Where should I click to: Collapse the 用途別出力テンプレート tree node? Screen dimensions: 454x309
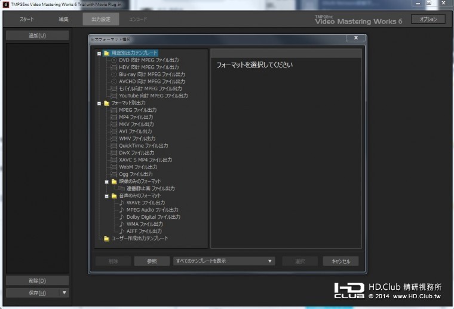99,54
